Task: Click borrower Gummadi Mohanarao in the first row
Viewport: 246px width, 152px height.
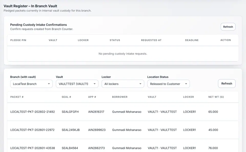Action: click(127, 112)
